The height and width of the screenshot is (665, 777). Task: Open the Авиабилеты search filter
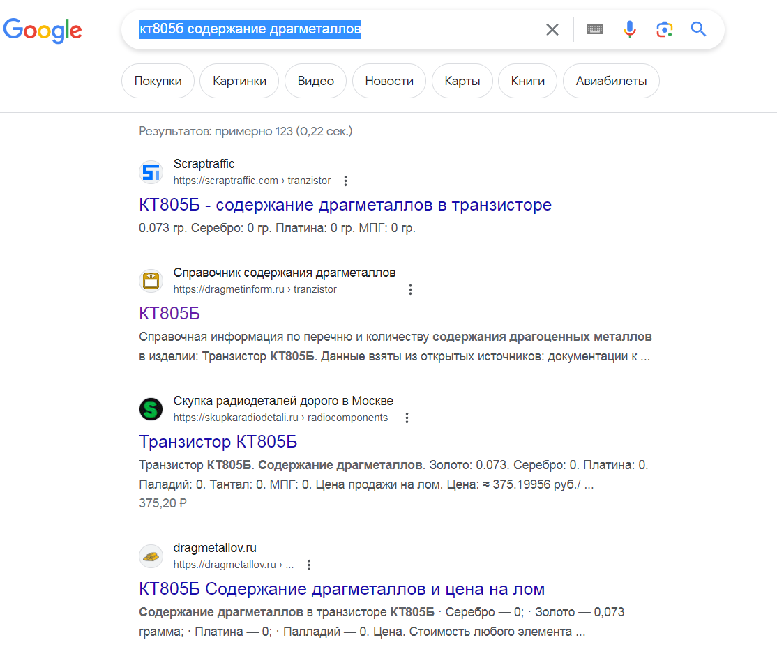click(x=611, y=80)
